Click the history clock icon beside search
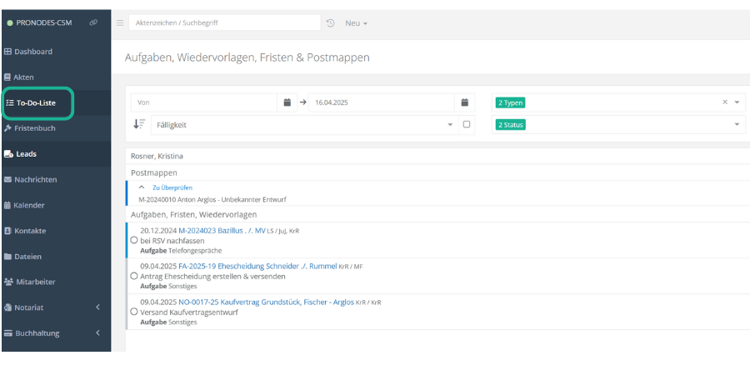The width and height of the screenshot is (750, 375). click(331, 22)
